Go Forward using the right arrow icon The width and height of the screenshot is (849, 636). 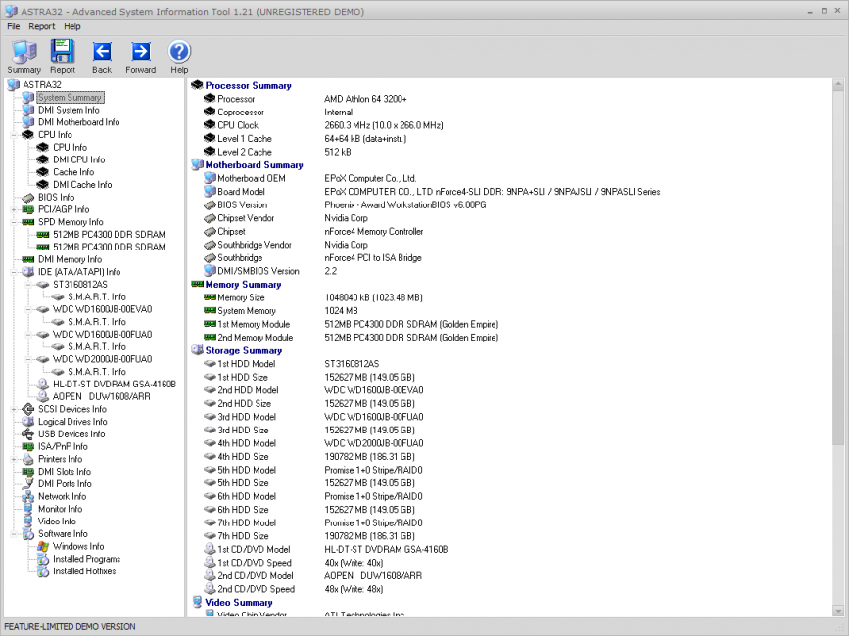tap(141, 52)
